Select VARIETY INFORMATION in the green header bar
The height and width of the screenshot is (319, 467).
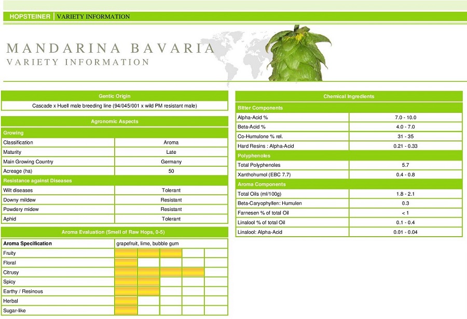pyautogui.click(x=93, y=17)
